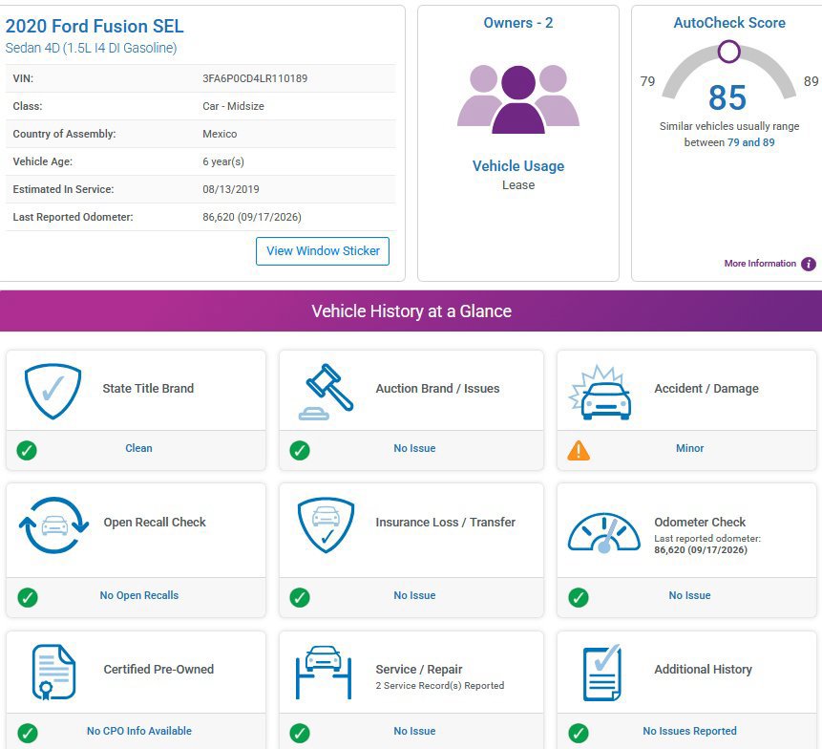The width and height of the screenshot is (822, 749).
Task: Click the More Information info icon
Action: pos(809,264)
